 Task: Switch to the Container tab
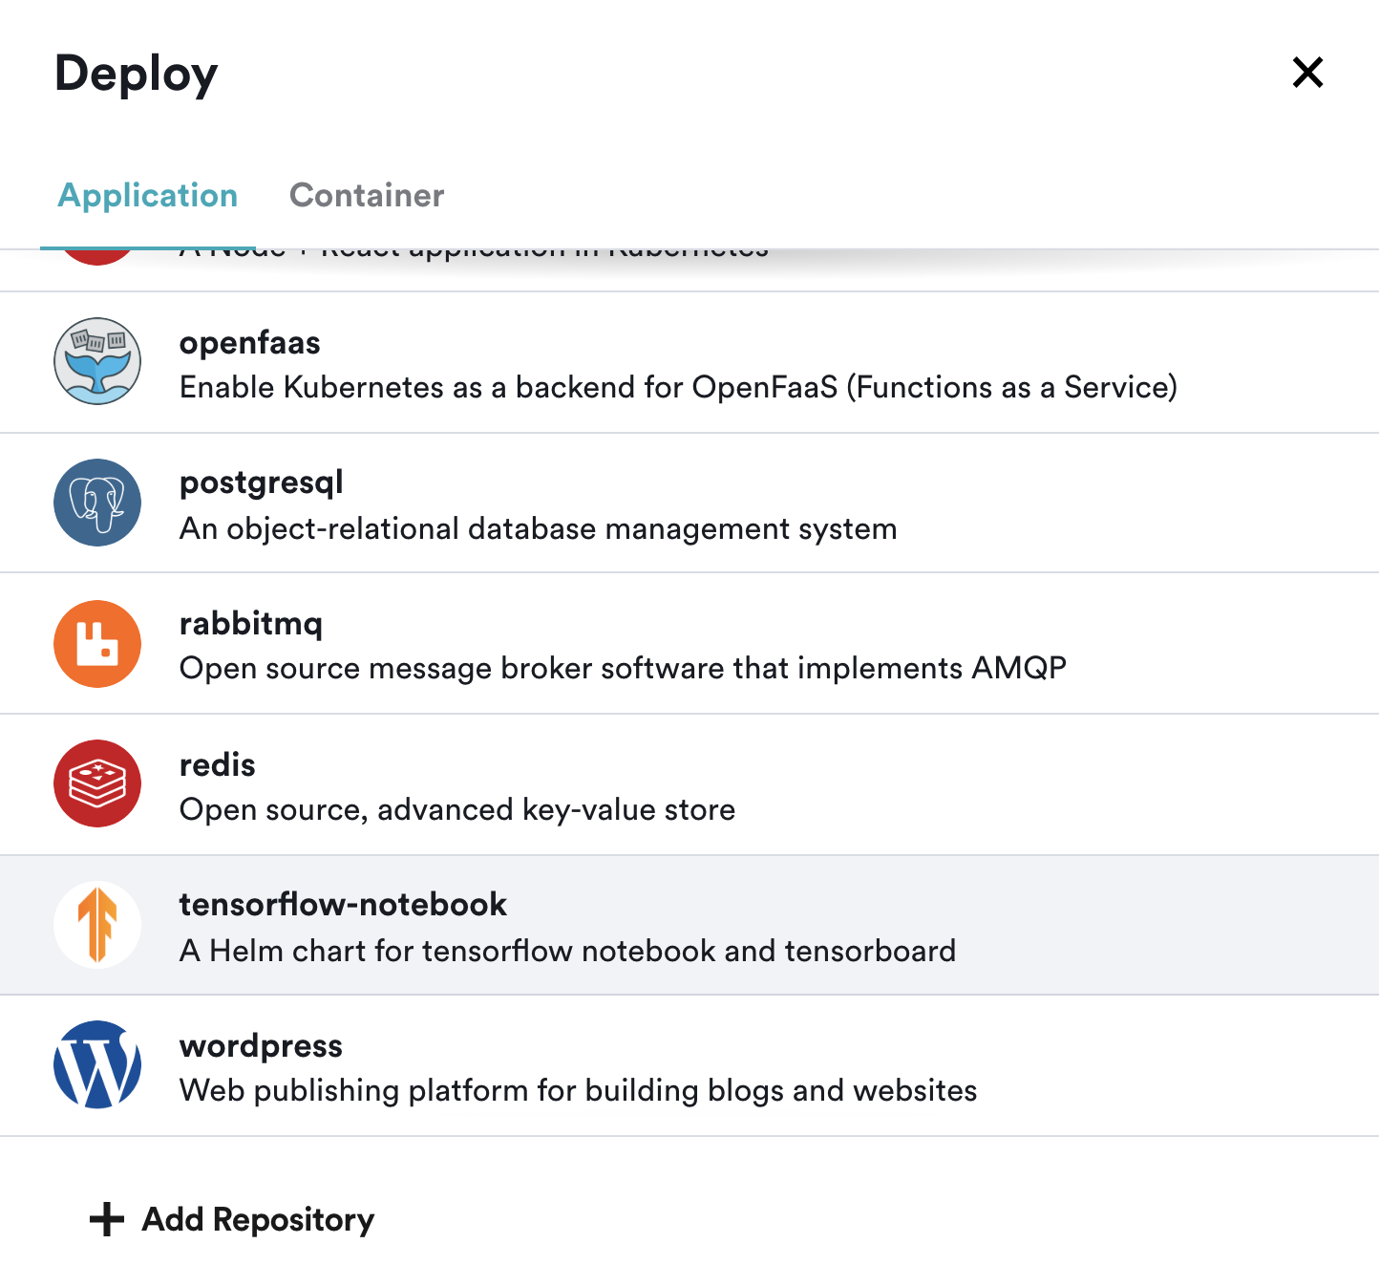point(367,196)
